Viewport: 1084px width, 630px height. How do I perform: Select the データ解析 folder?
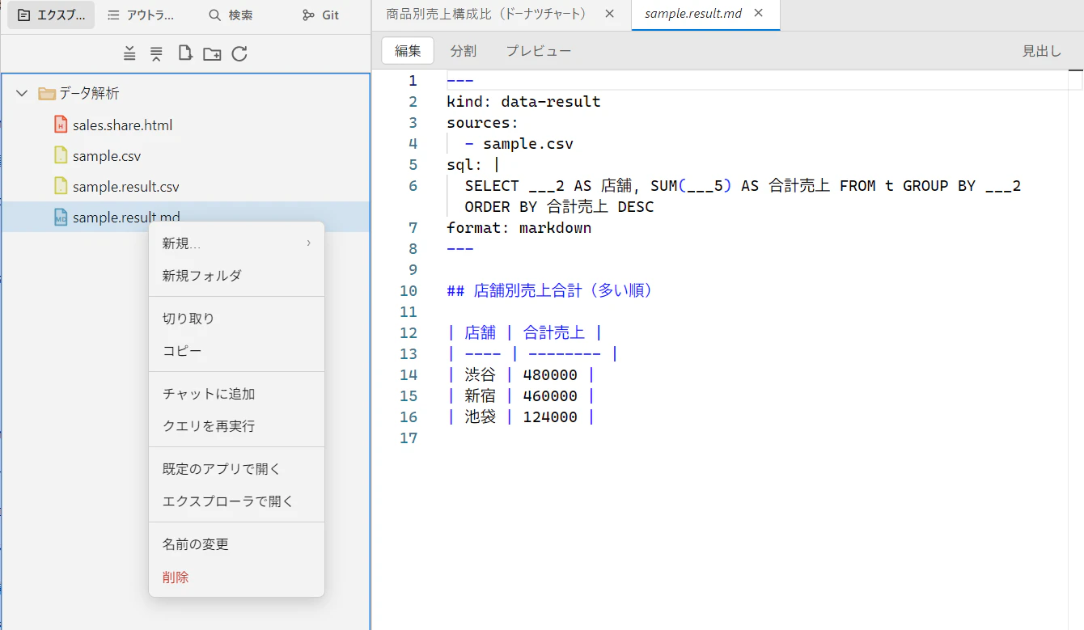point(185,93)
